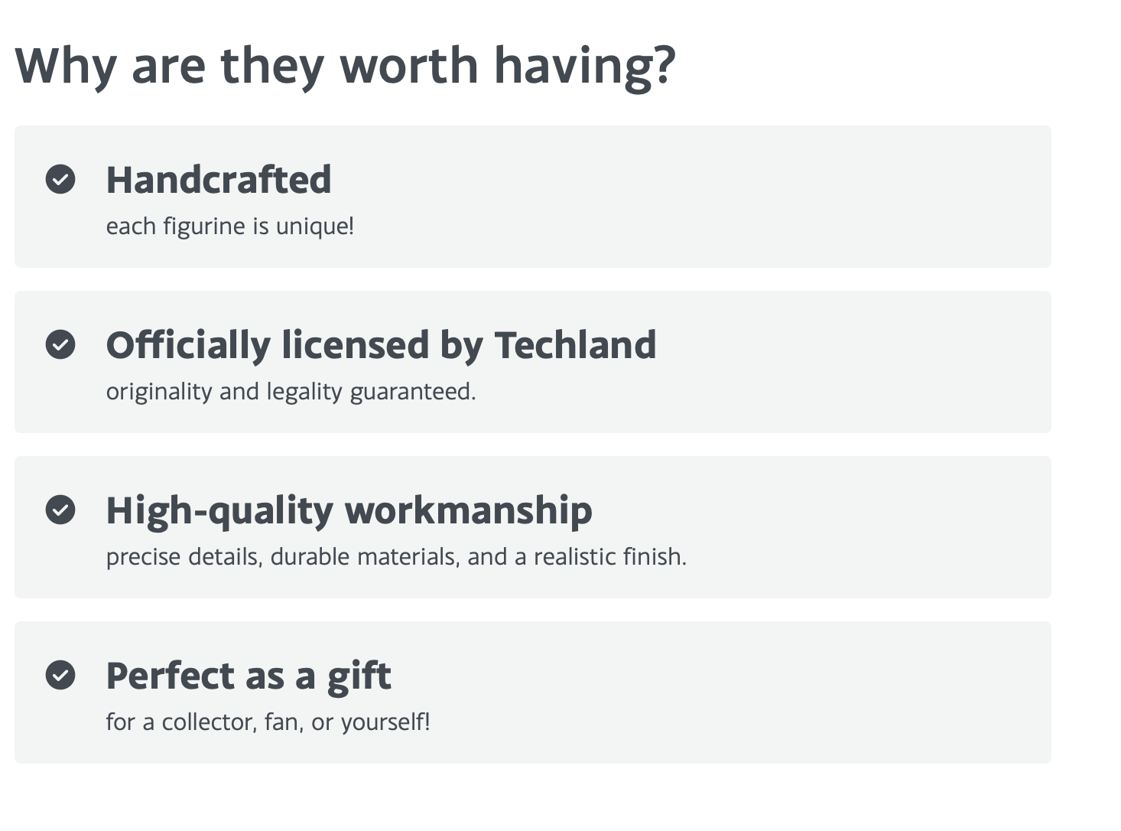Click the Perfect as a gift heading
Image resolution: width=1121 pixels, height=831 pixels.
pyautogui.click(x=249, y=676)
